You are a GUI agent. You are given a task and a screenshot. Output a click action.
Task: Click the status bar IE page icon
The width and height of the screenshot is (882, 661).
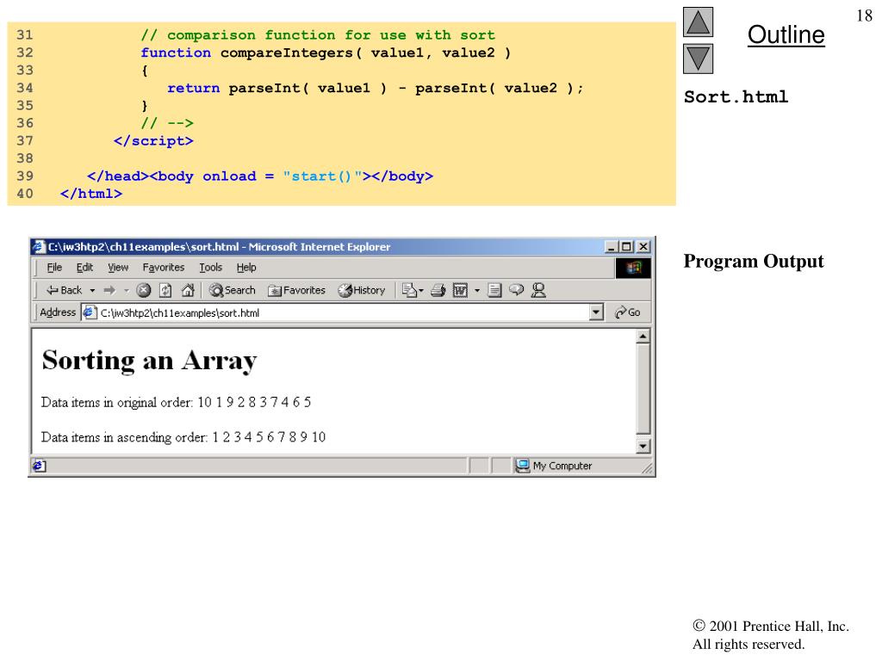click(39, 466)
